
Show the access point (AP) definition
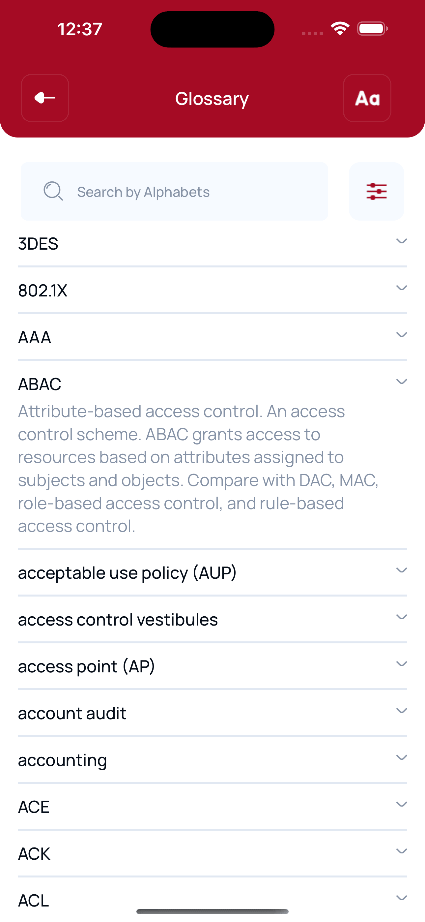point(86,666)
